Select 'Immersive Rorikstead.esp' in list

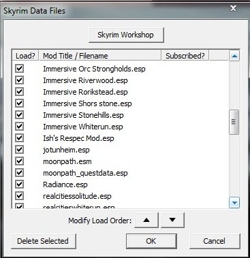point(85,92)
